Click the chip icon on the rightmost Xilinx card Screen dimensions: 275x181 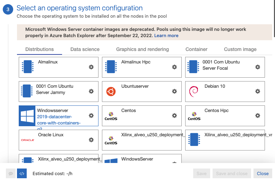(194, 139)
